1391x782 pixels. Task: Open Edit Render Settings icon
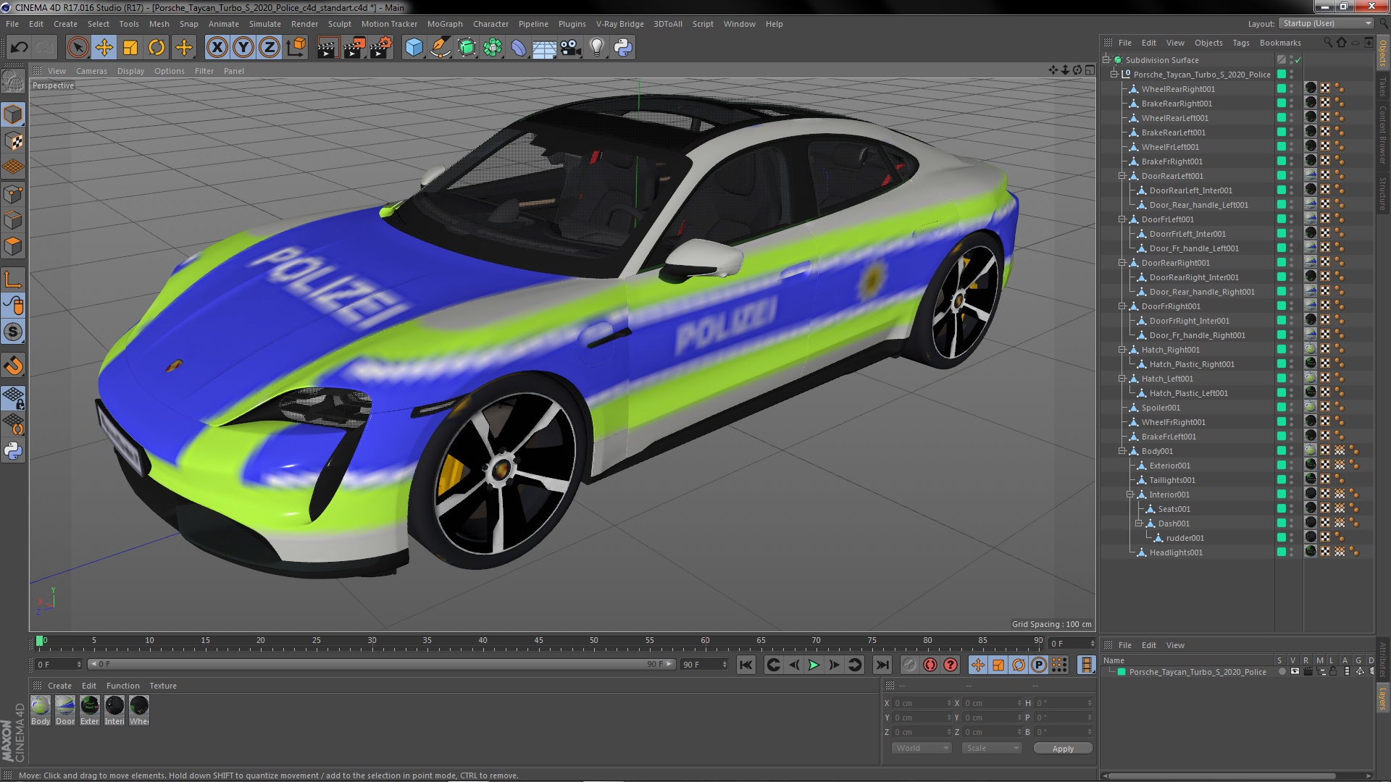point(380,48)
